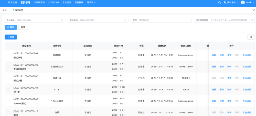This screenshot has height=116, width=256.
Task: Click the admin avatar image
Action: (x=243, y=3)
